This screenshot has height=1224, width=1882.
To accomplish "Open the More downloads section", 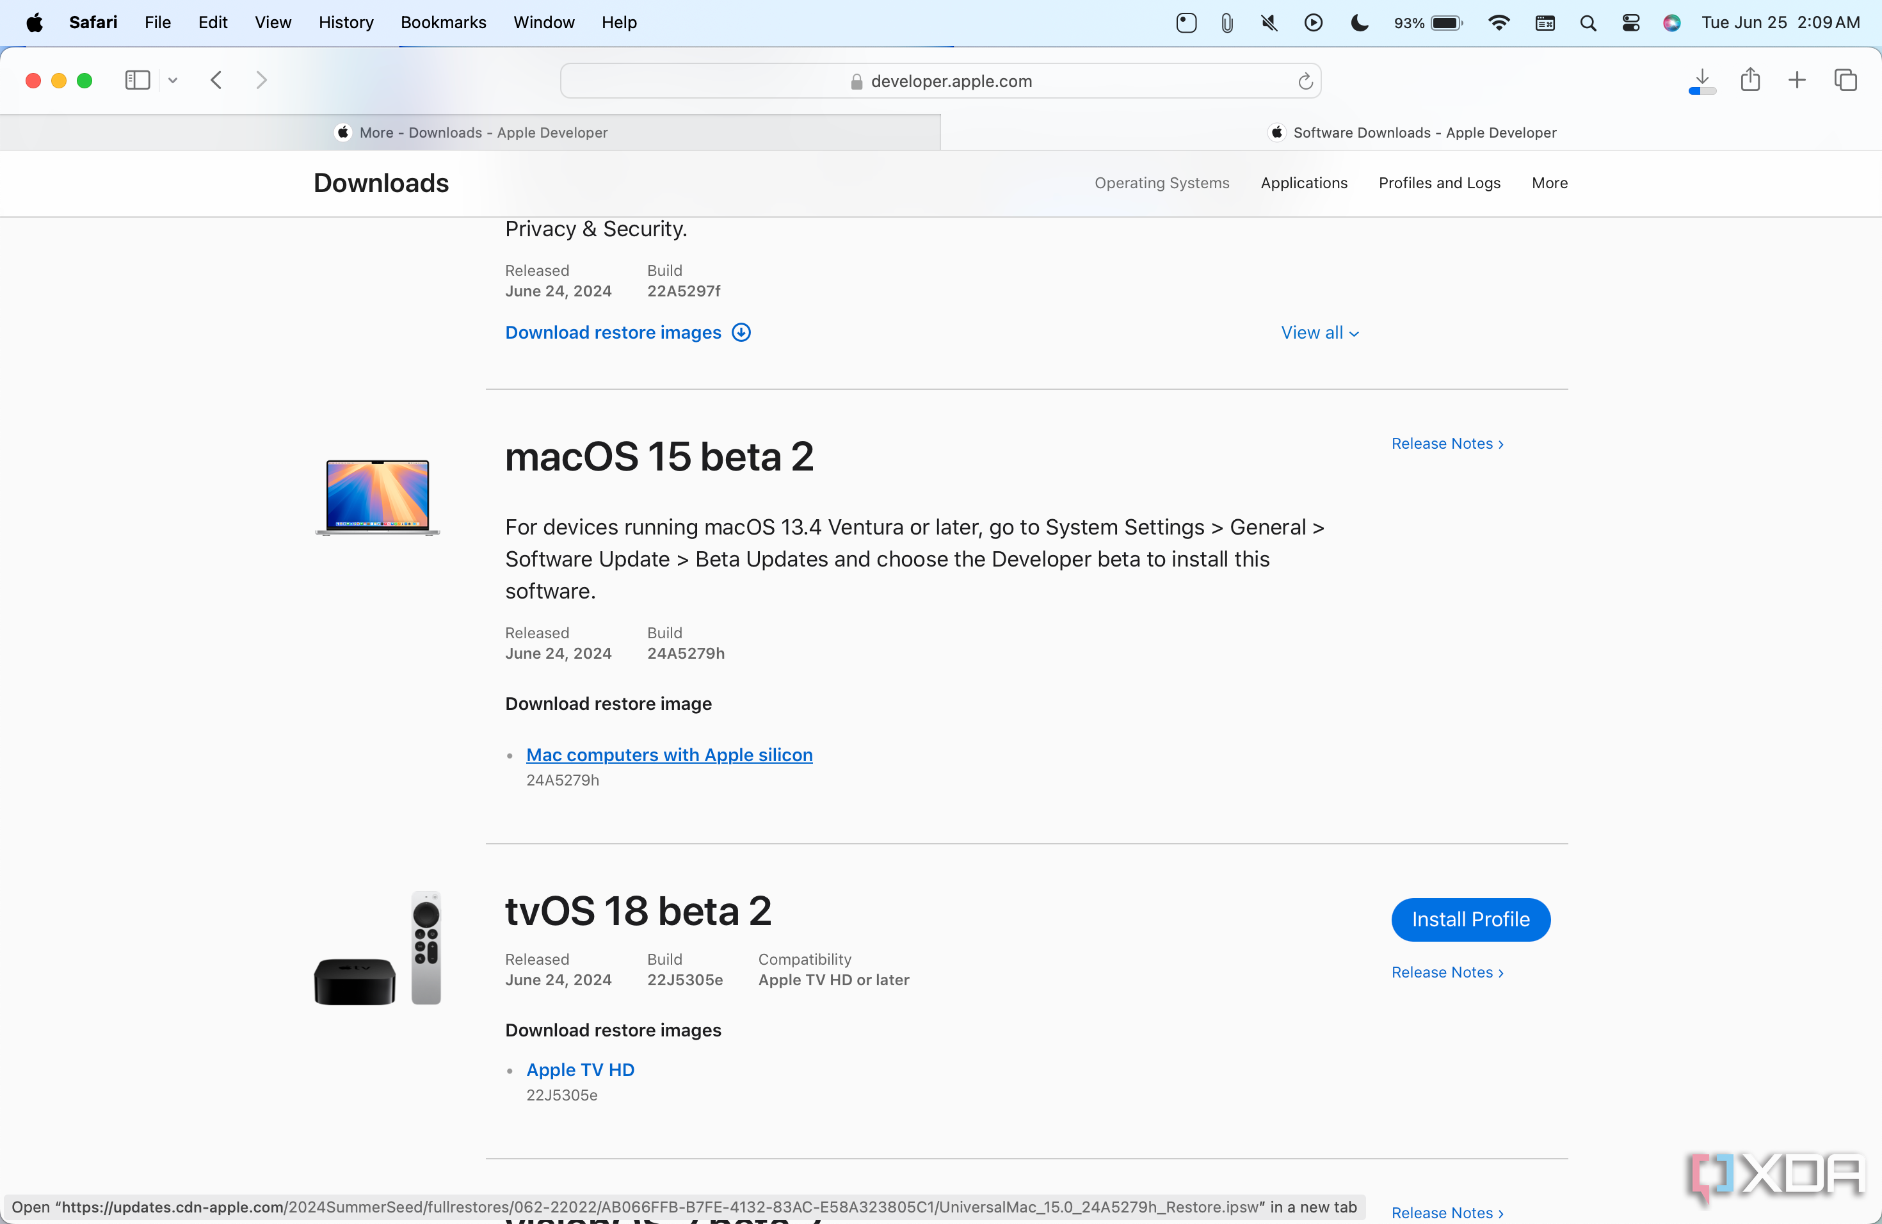I will click(1549, 182).
